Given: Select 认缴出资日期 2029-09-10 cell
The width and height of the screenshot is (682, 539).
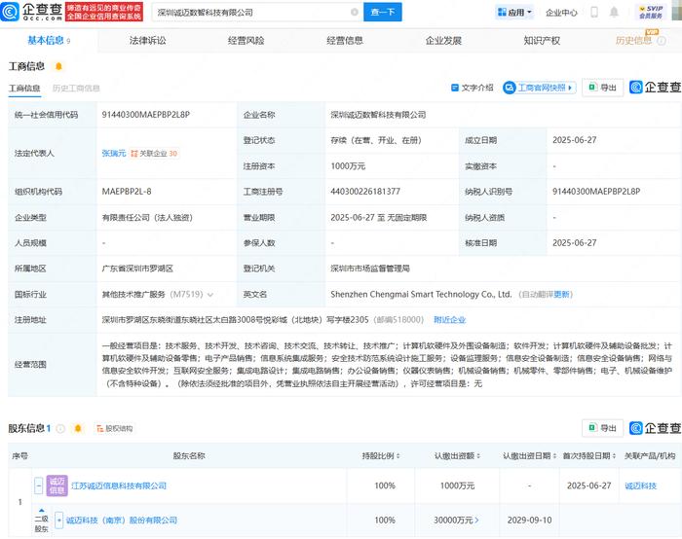Looking at the screenshot, I should pyautogui.click(x=529, y=520).
